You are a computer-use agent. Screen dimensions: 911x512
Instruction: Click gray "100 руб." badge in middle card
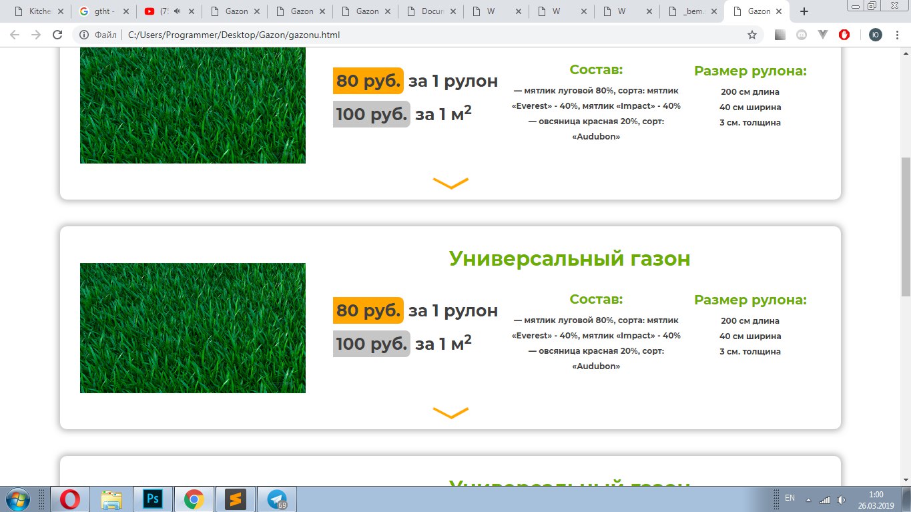[x=371, y=344]
